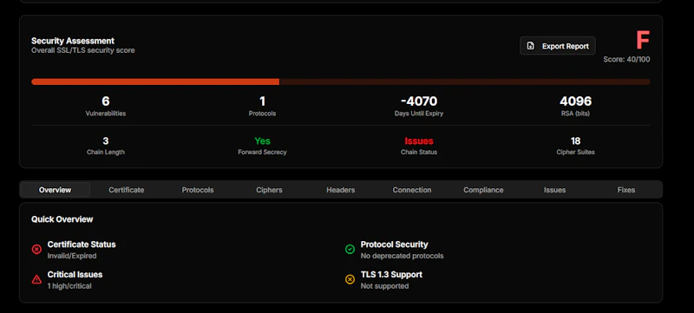Image resolution: width=694 pixels, height=313 pixels.
Task: Select the 'Score: 40/100' text
Action: (x=626, y=59)
